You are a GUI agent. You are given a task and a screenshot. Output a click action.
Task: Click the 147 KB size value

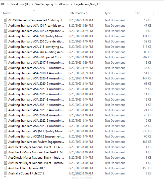coord(147,78)
